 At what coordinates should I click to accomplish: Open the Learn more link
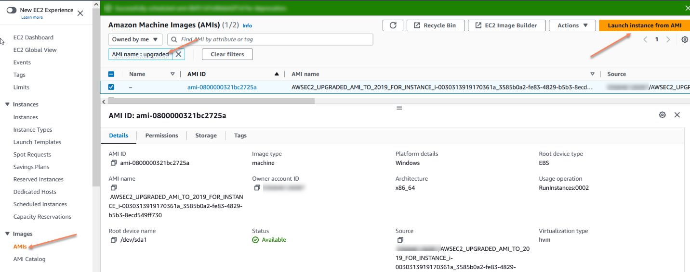pos(32,17)
